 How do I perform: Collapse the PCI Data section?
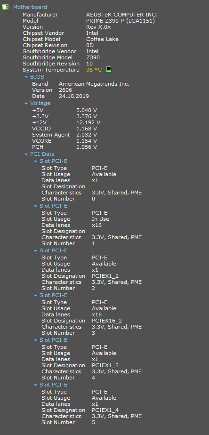click(26, 154)
